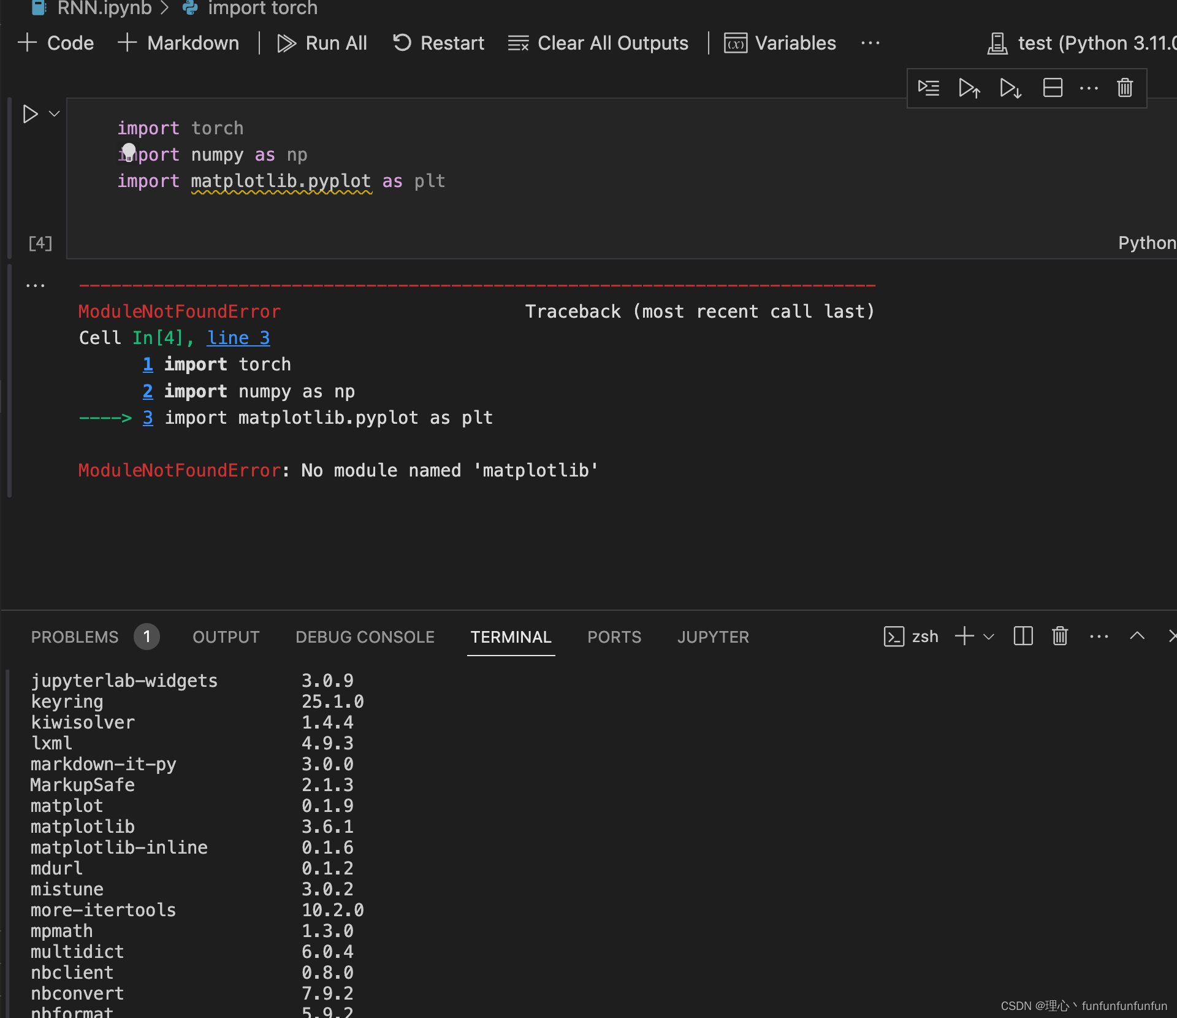1177x1018 pixels.
Task: Select the JUPYTER tab
Action: 714,637
